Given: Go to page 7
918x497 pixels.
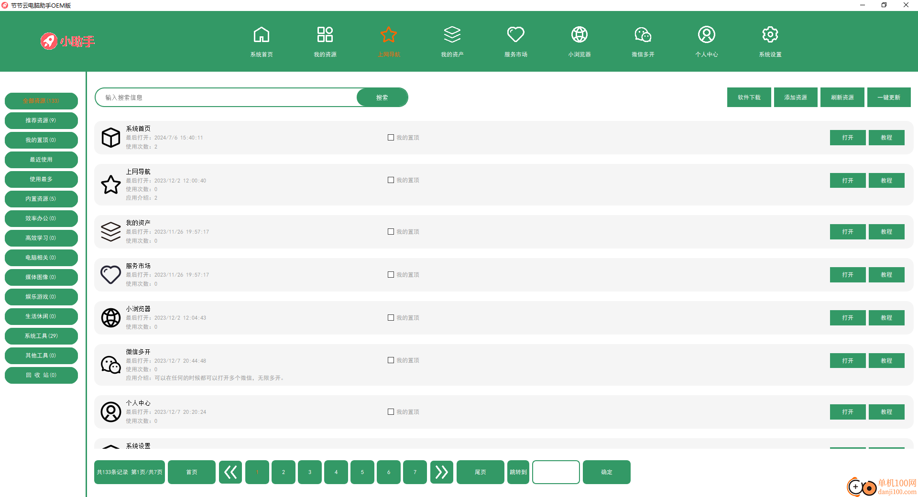Looking at the screenshot, I should [x=415, y=472].
